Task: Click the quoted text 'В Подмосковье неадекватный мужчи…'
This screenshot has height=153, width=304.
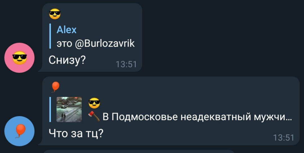Action: pyautogui.click(x=197, y=117)
